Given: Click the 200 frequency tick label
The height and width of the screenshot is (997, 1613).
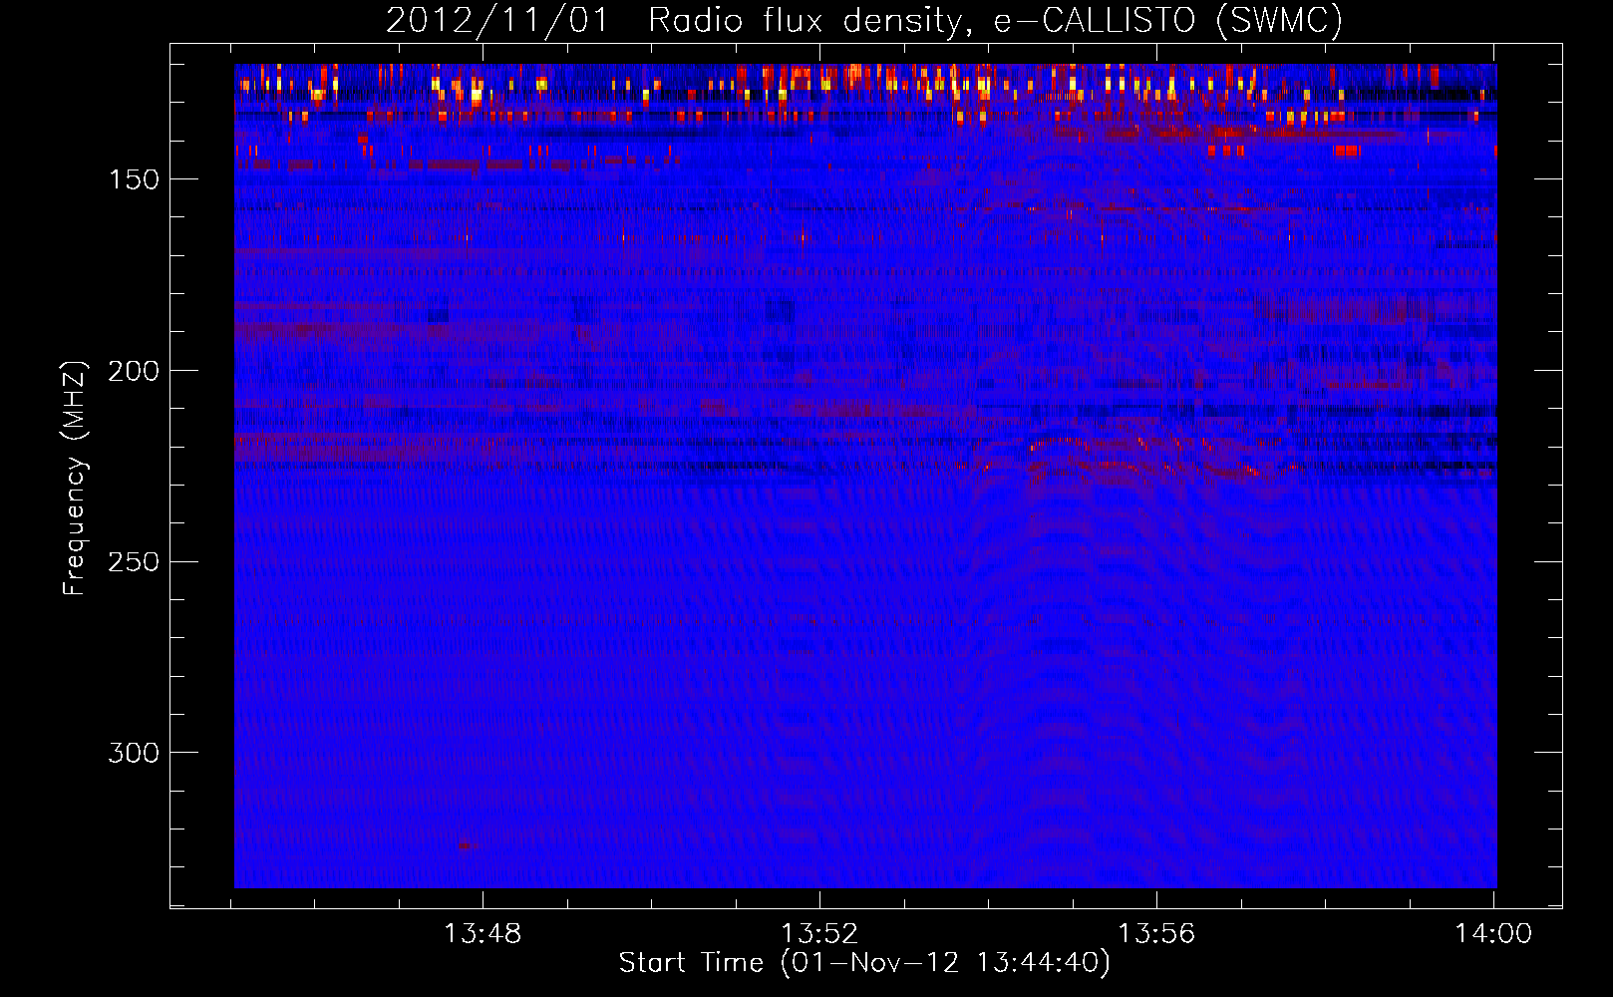Looking at the screenshot, I should pos(134,371).
